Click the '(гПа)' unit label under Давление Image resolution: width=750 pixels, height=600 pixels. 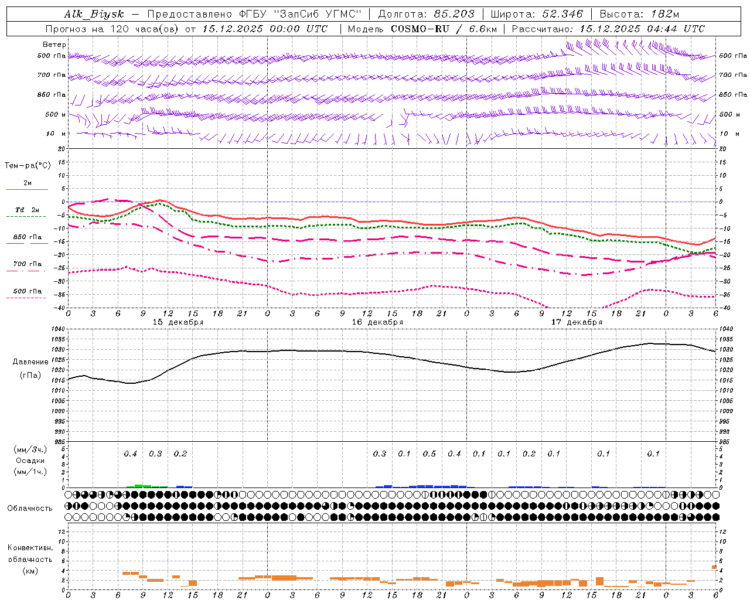30,376
